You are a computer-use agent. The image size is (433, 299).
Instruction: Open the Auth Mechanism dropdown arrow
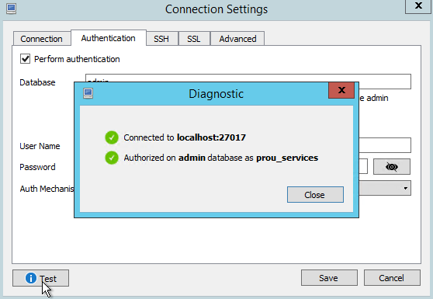405,188
